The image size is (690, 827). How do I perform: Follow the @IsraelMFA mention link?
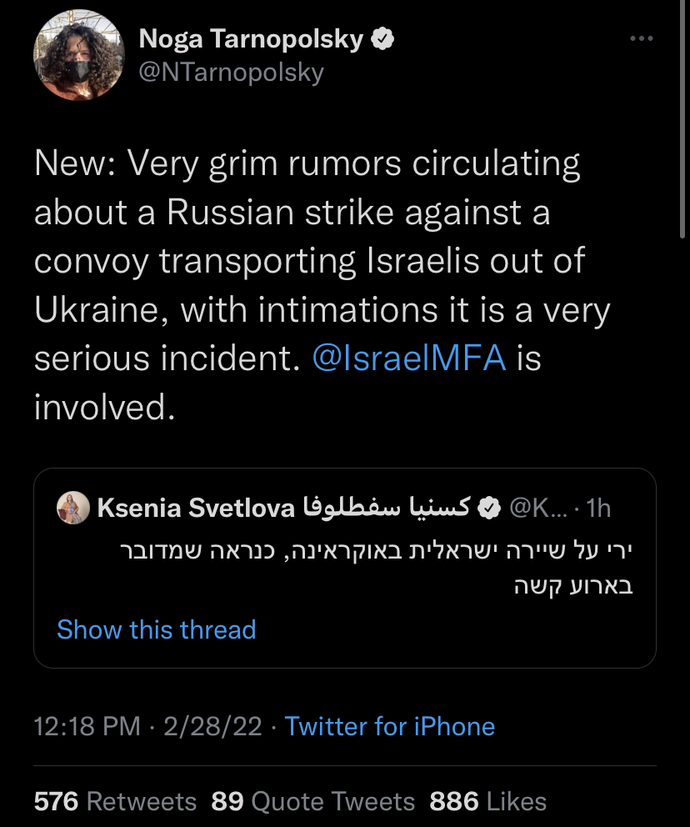(x=408, y=359)
